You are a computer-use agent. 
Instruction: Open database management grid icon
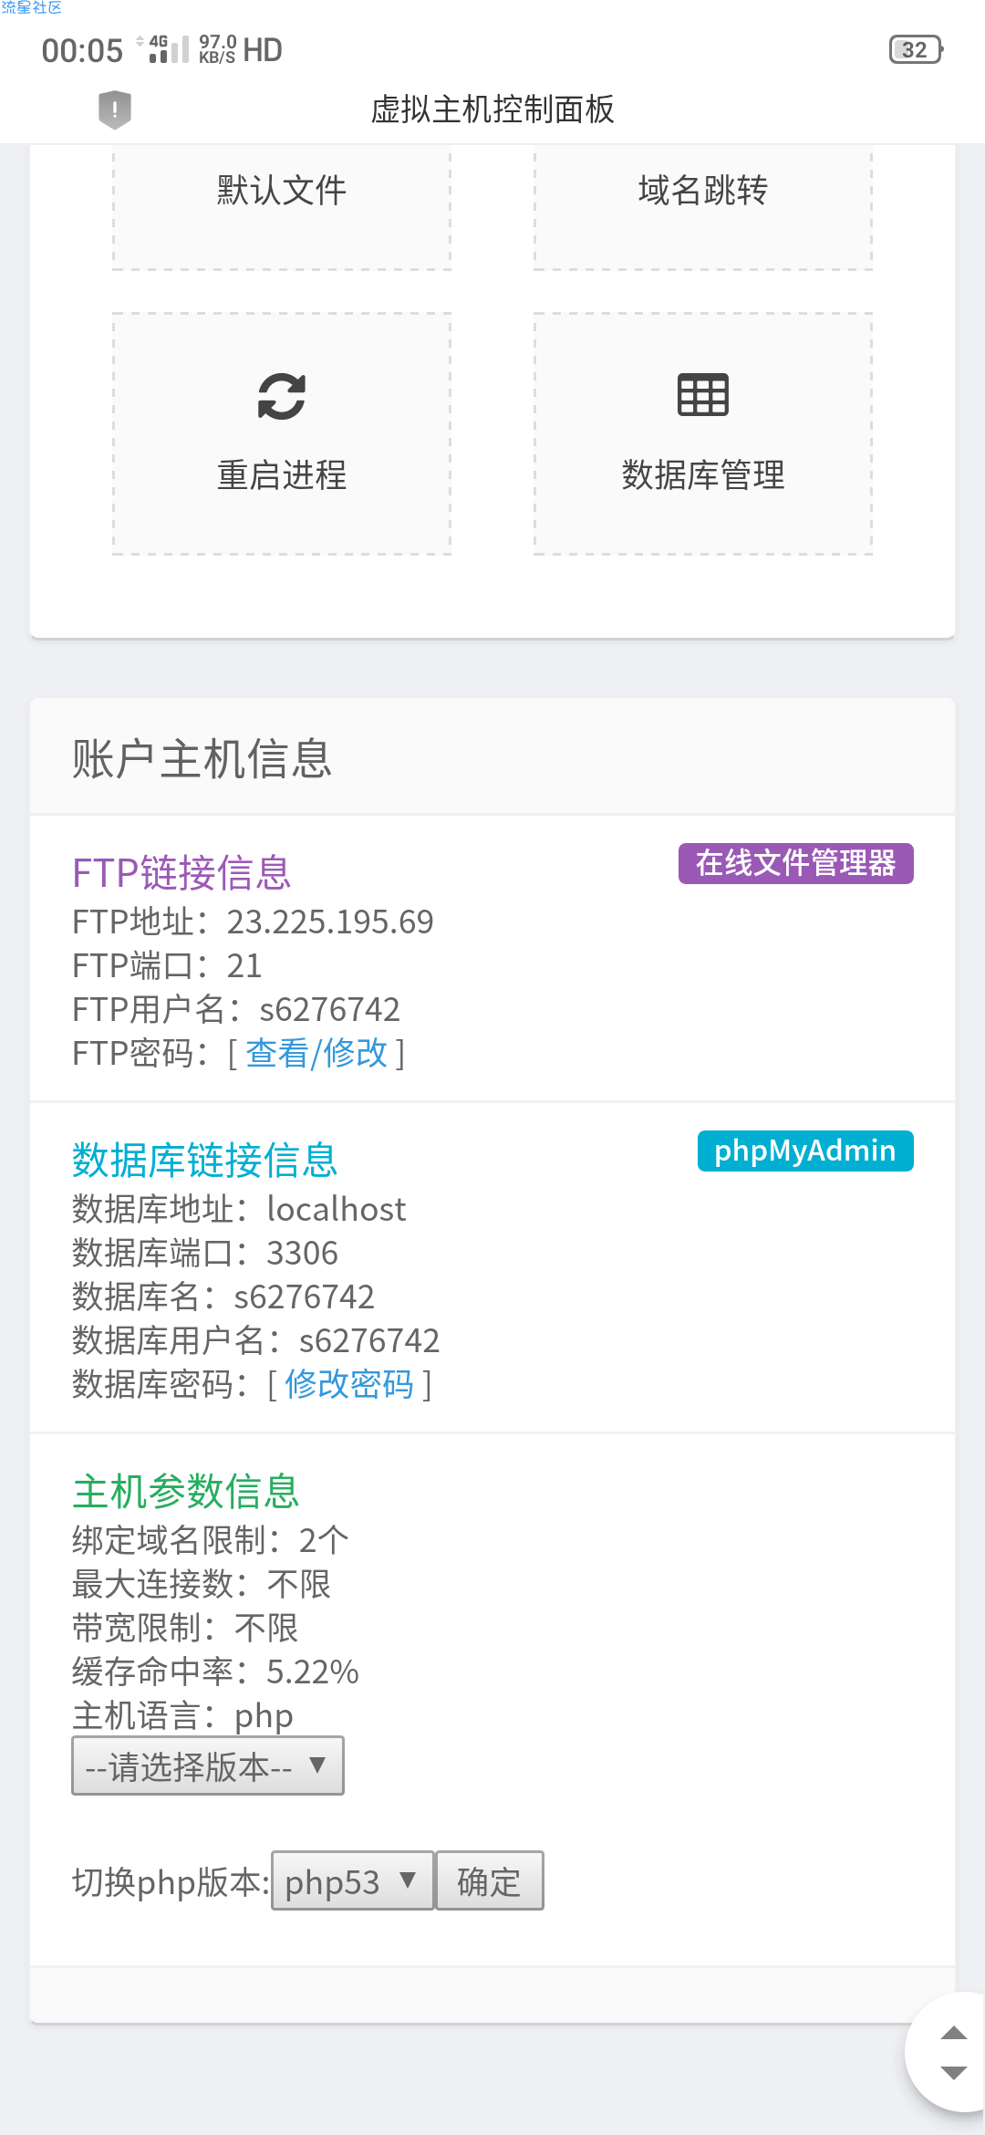(703, 395)
